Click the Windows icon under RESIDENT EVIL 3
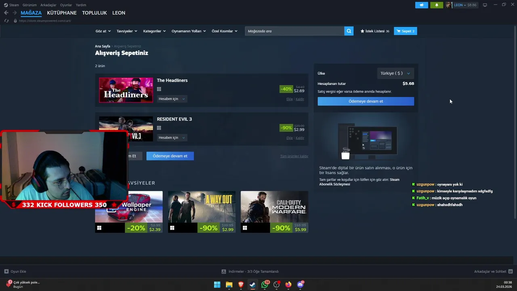The height and width of the screenshot is (291, 517). pyautogui.click(x=159, y=128)
